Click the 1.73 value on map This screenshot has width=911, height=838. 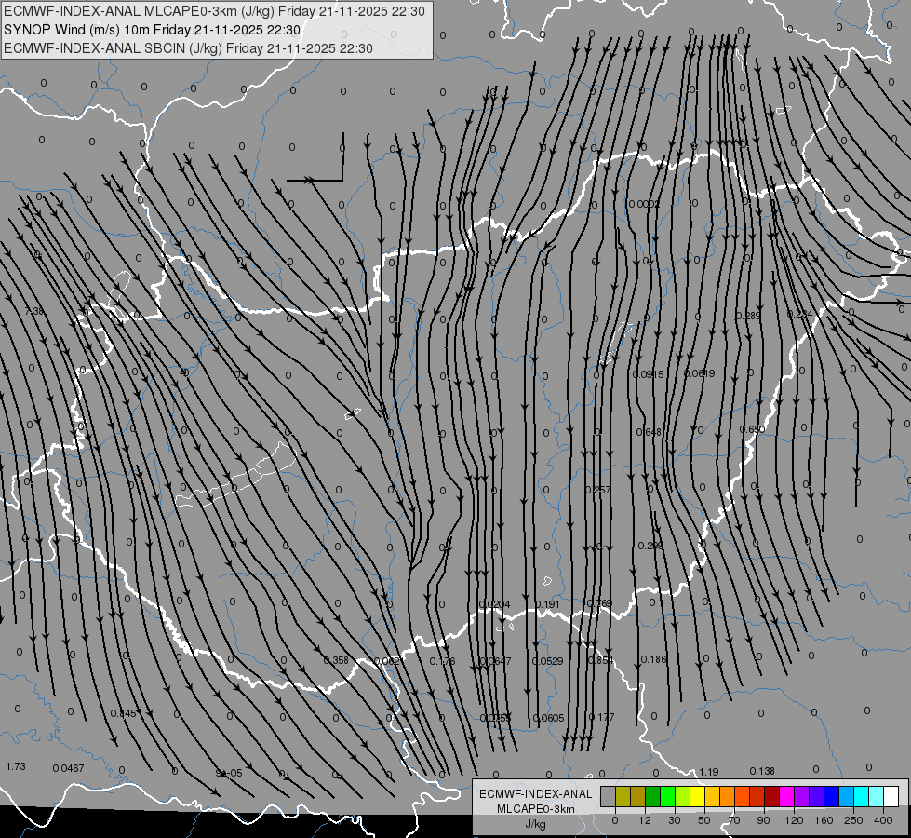click(x=16, y=766)
